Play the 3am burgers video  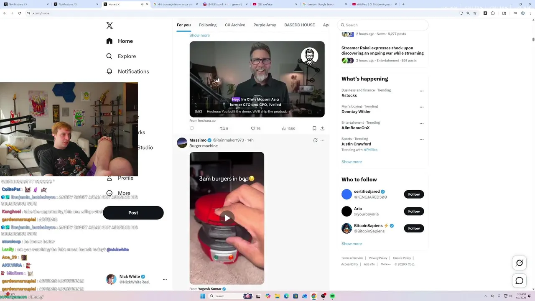(227, 218)
